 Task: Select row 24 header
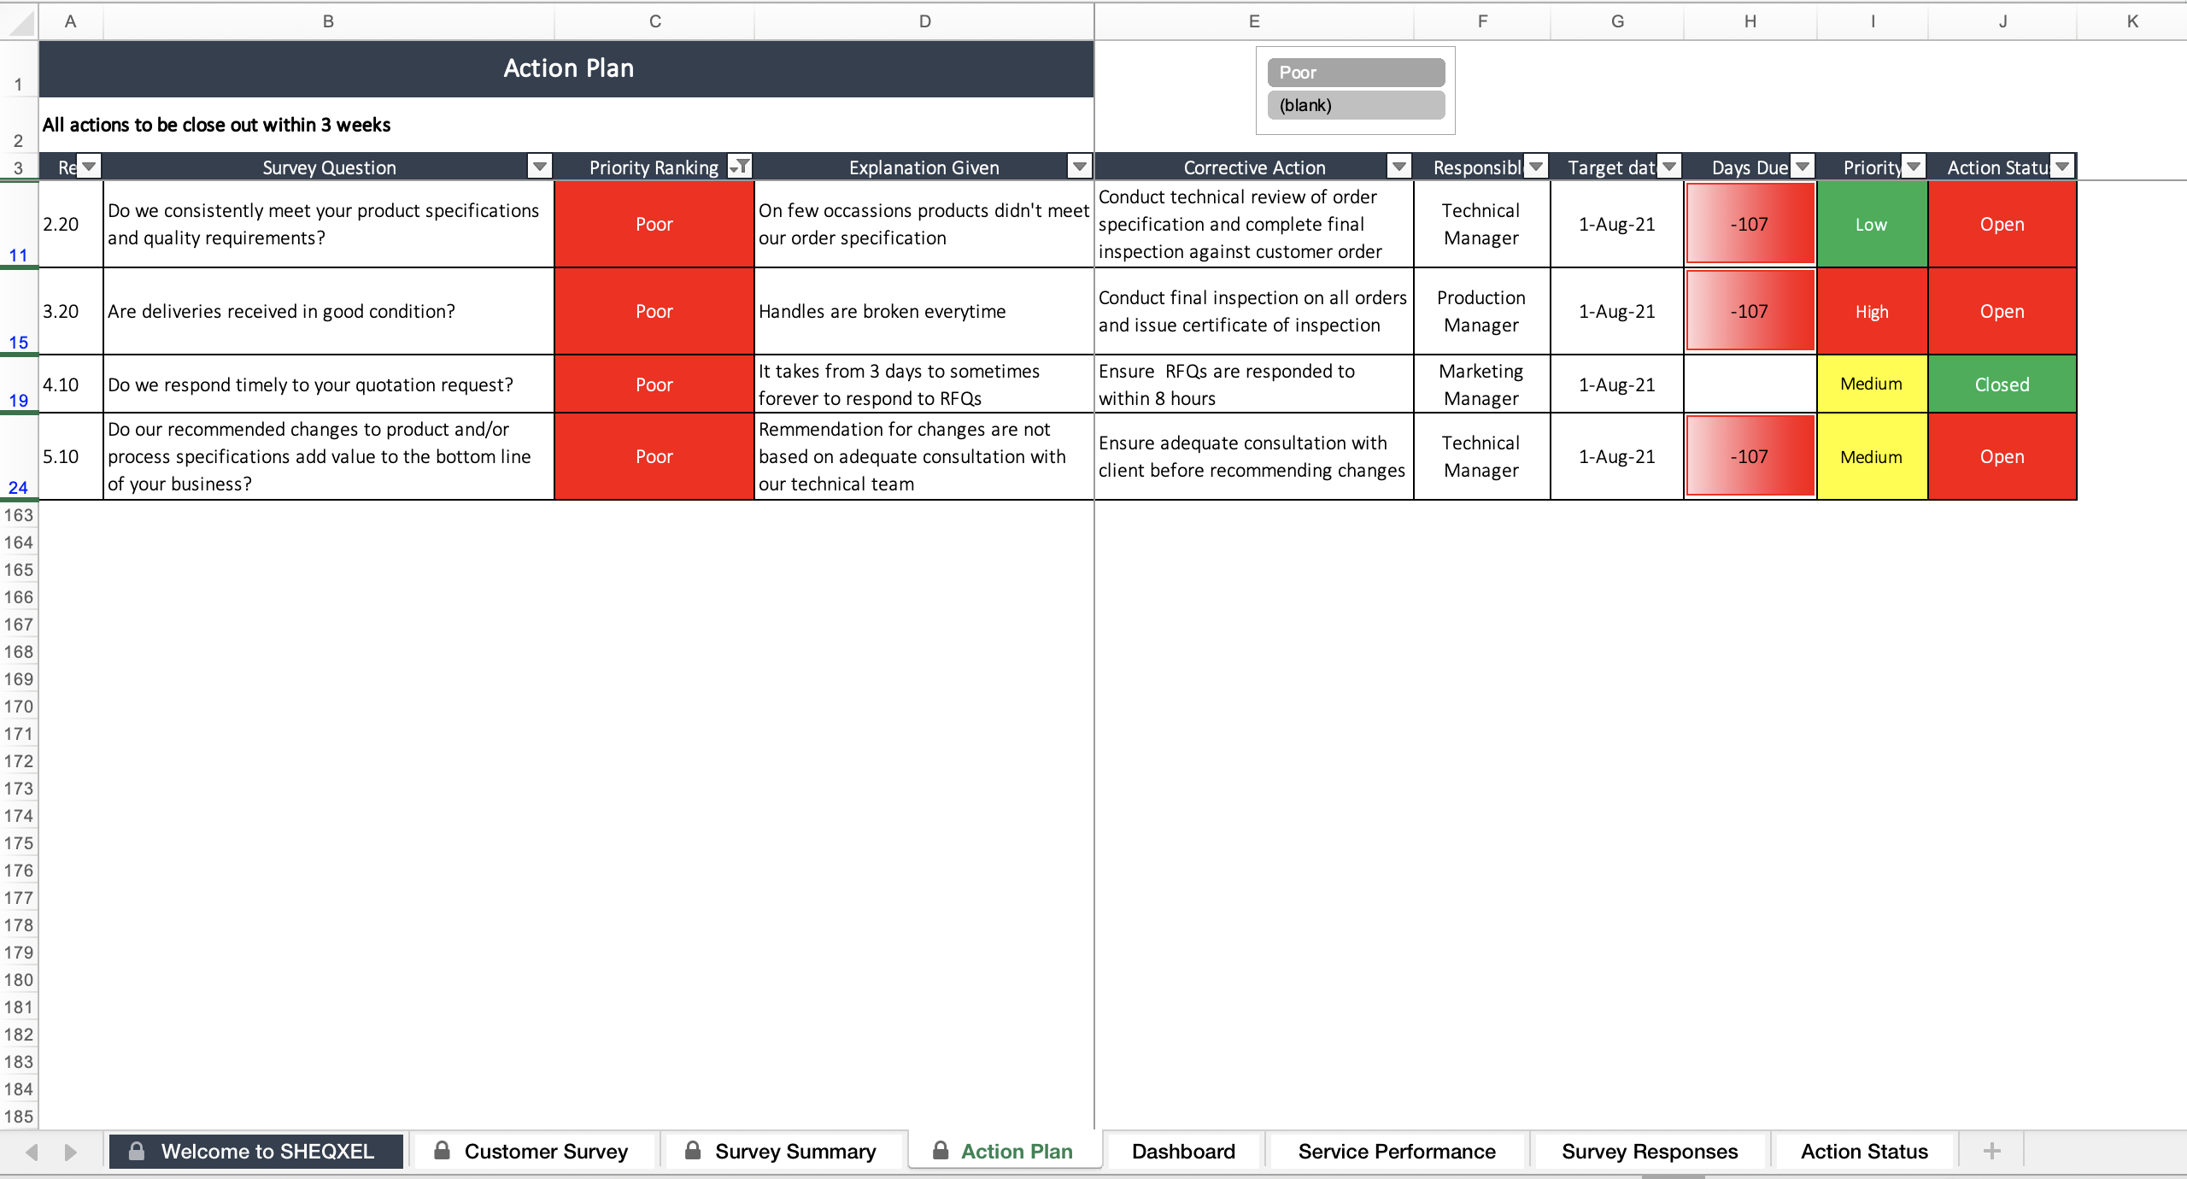point(19,457)
